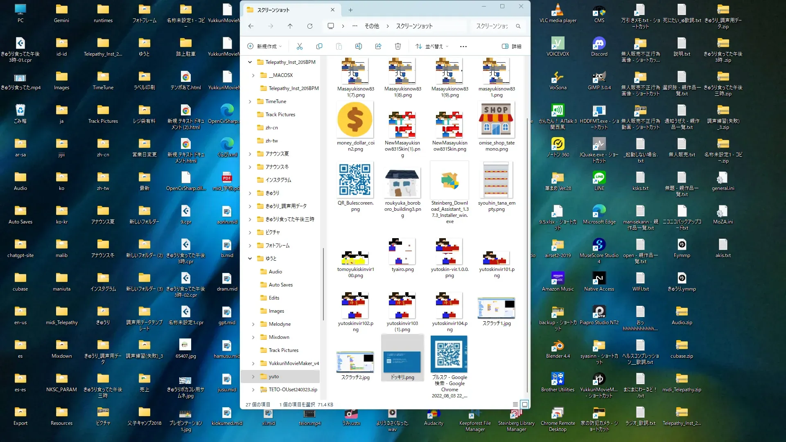Viewport: 786px width, 442px height.
Task: Open the 並べ替え sort dropdown
Action: pyautogui.click(x=432, y=47)
